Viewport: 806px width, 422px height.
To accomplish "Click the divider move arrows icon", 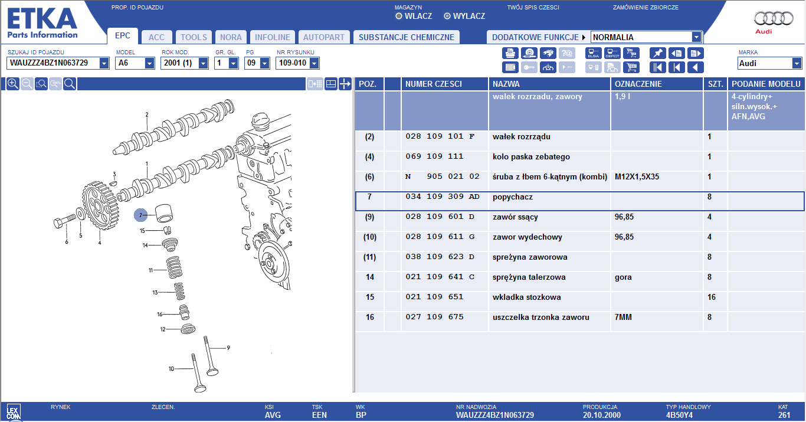I will click(345, 84).
